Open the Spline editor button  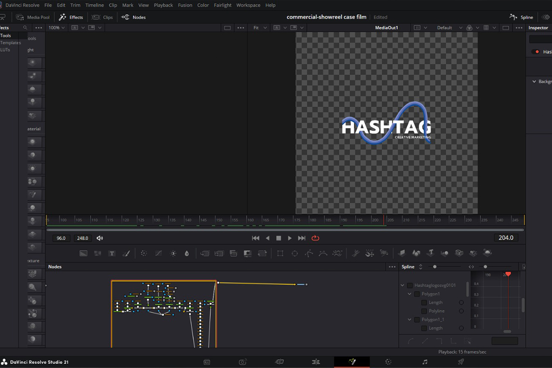pyautogui.click(x=521, y=17)
